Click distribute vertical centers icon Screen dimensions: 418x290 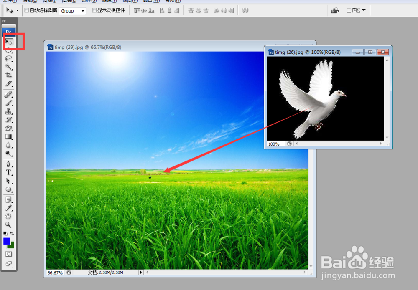coord(198,10)
